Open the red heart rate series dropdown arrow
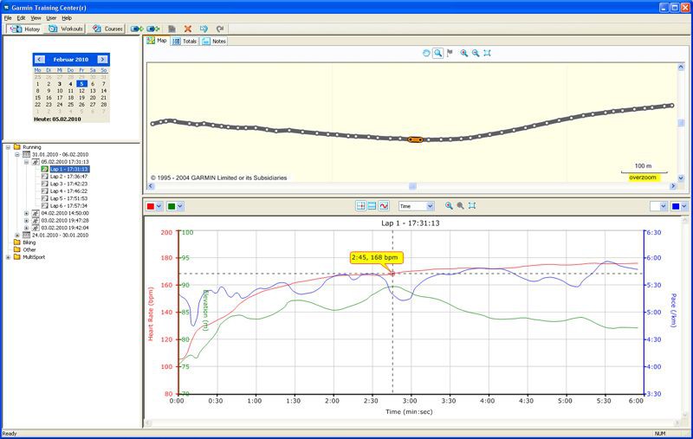This screenshot has height=439, width=693. (159, 206)
